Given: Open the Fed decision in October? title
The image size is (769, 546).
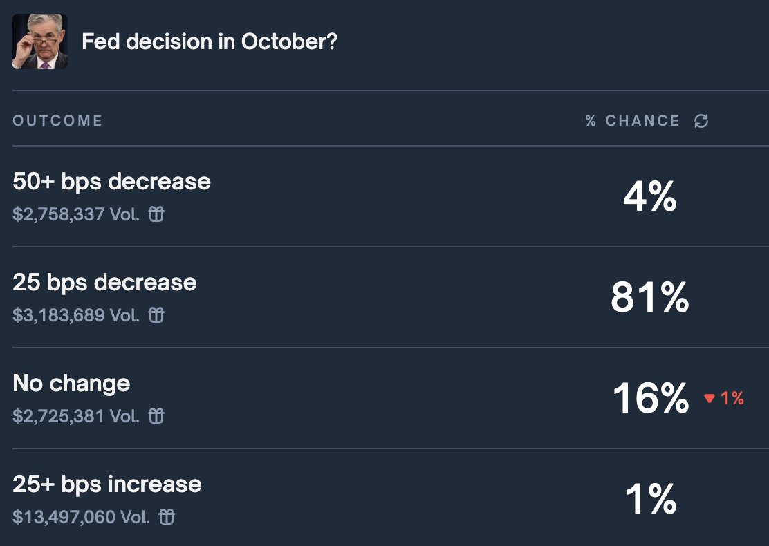Looking at the screenshot, I should [210, 41].
